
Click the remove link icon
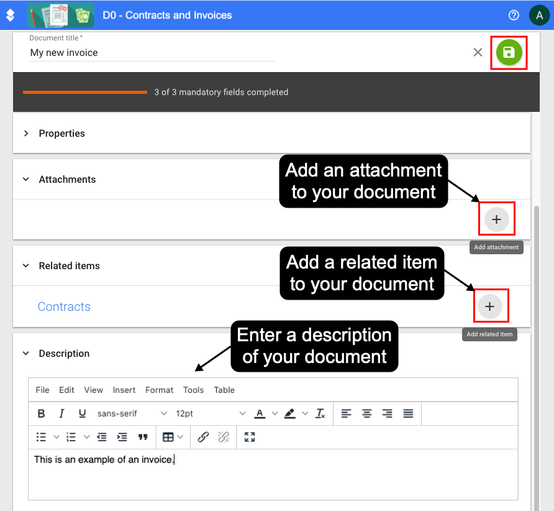pyautogui.click(x=224, y=437)
